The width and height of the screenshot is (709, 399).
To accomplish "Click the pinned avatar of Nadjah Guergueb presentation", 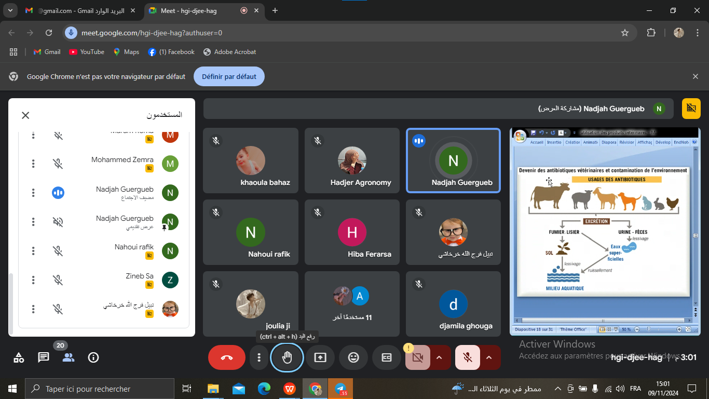I will [170, 222].
